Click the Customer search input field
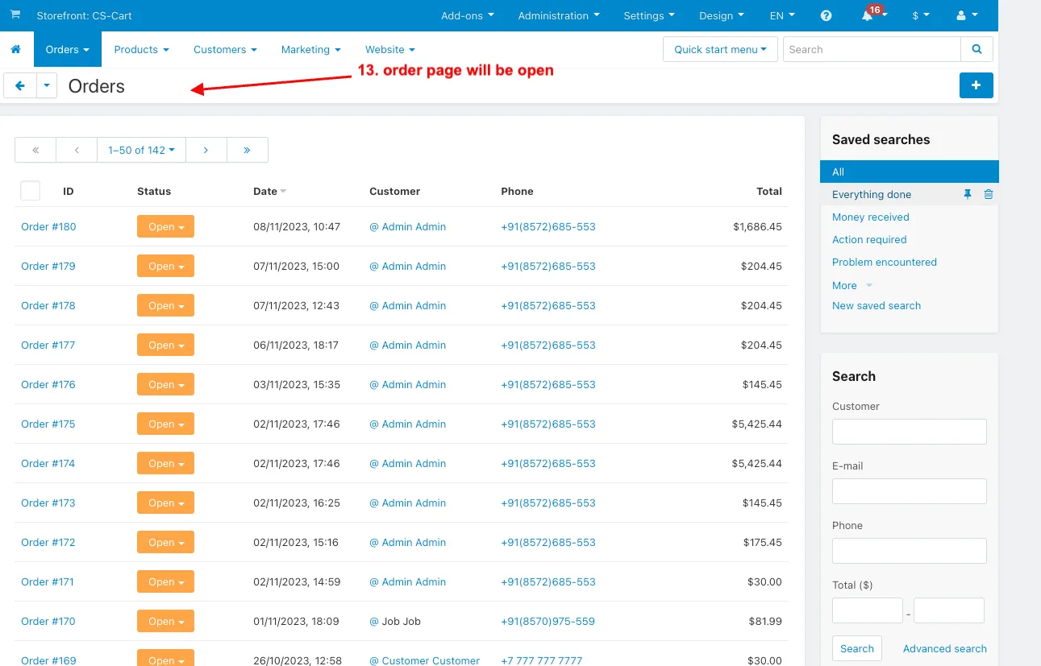Viewport: 1041px width, 666px height. pos(909,432)
